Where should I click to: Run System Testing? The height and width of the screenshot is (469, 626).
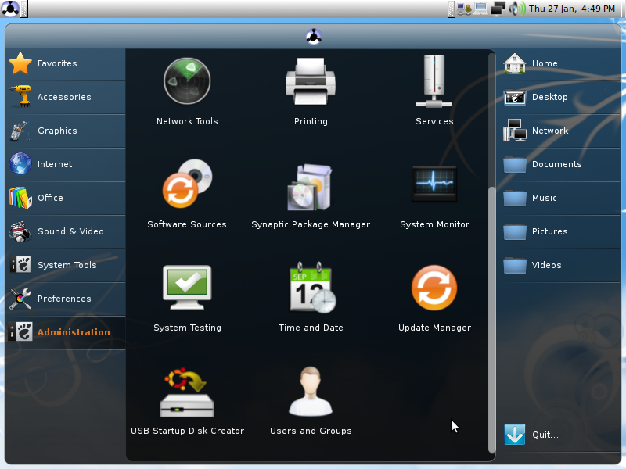[187, 287]
